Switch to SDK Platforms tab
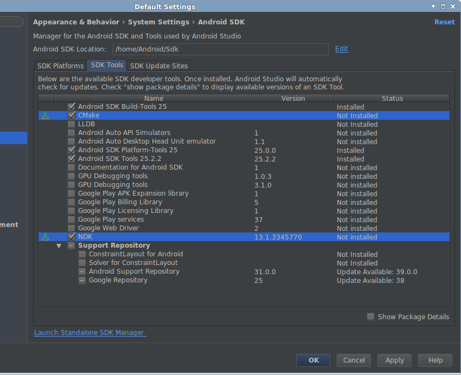Screen dimensions: 461x375 point(60,66)
